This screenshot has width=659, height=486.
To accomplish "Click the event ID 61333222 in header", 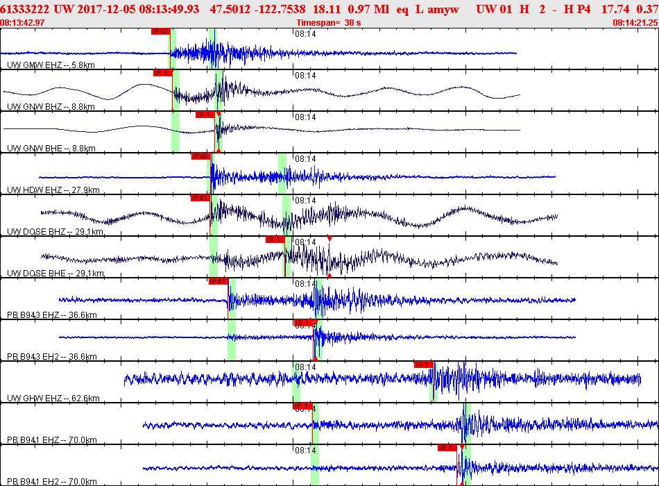I will [x=24, y=9].
